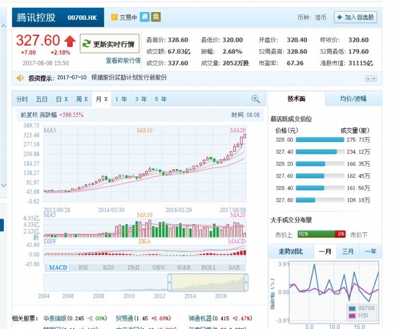Viewport: 396px width, 329px height.
Task: Click the stock code 00700.HK
Action: (82, 18)
